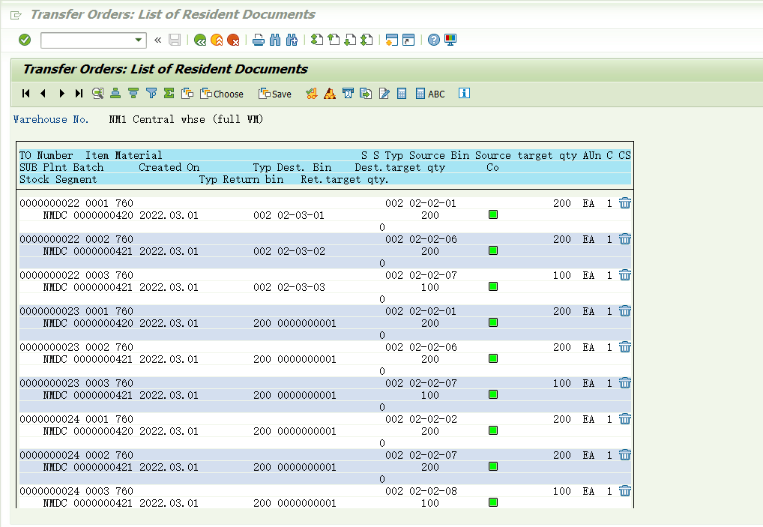763x527 pixels.
Task: Click the Save layout button
Action: pyautogui.click(x=275, y=94)
